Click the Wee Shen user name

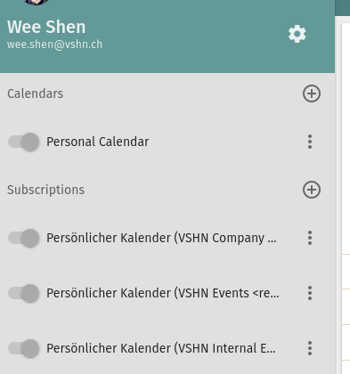(46, 27)
